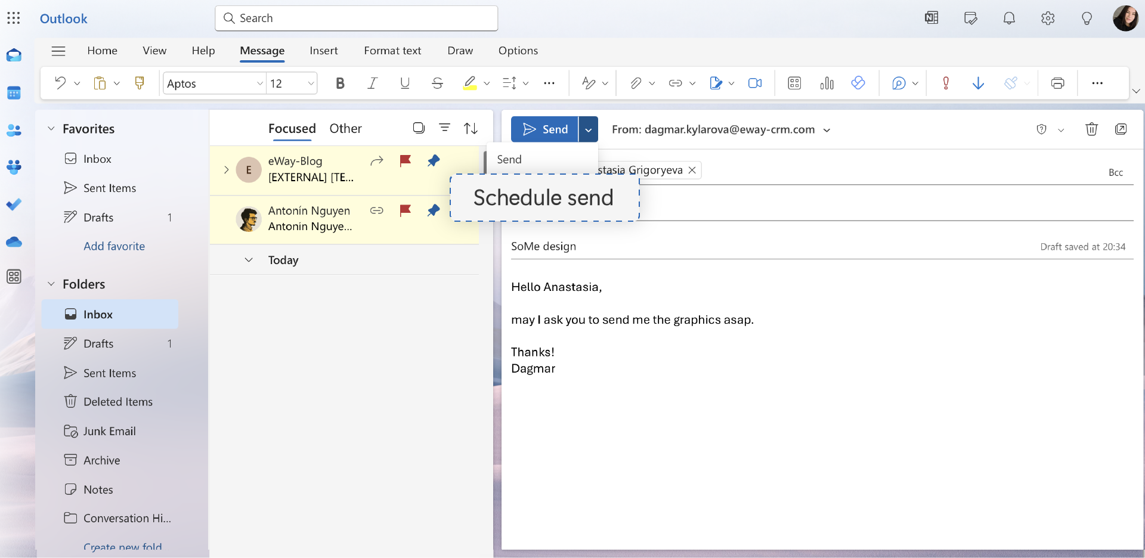Open Settings gear icon
This screenshot has height=558, width=1145.
[1048, 18]
